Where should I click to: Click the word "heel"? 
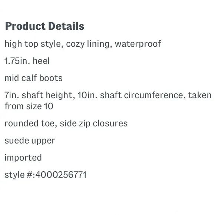point(41,61)
